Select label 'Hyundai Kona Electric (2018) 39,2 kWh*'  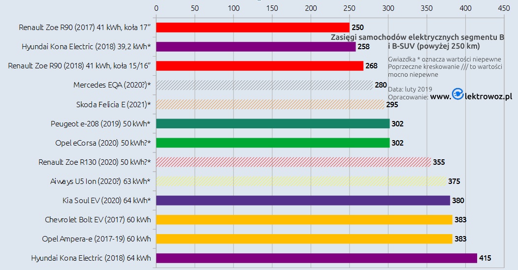coord(86,47)
